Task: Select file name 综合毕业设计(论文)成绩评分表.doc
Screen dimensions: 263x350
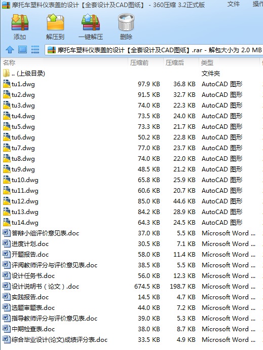Action: (60, 339)
